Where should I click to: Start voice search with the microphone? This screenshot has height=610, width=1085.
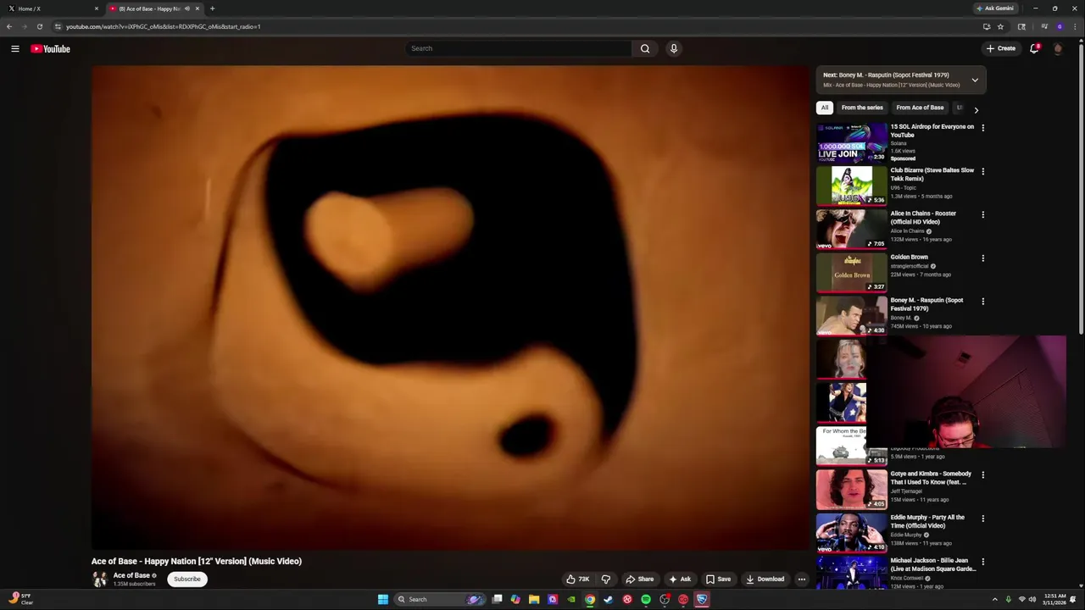(x=674, y=48)
